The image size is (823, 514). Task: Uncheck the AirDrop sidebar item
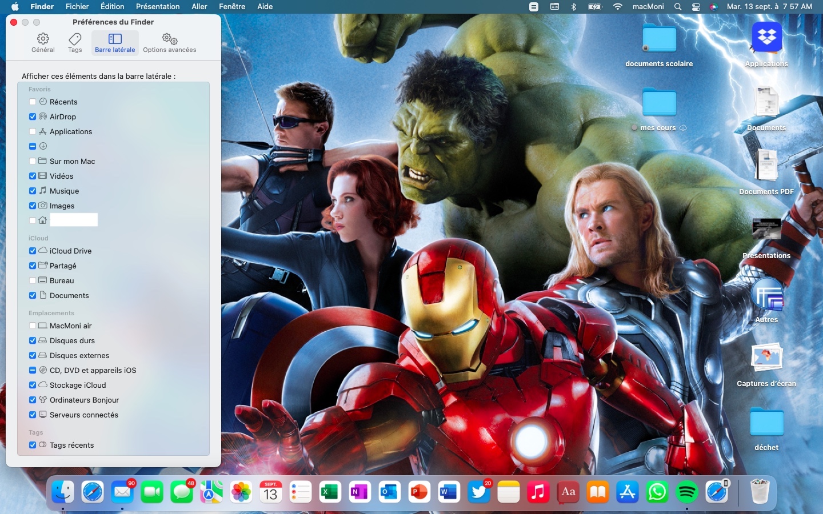33,117
